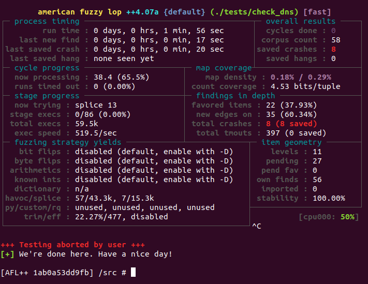Click the exec speed value '519.5/sec'
368x284 pixels.
click(x=96, y=133)
